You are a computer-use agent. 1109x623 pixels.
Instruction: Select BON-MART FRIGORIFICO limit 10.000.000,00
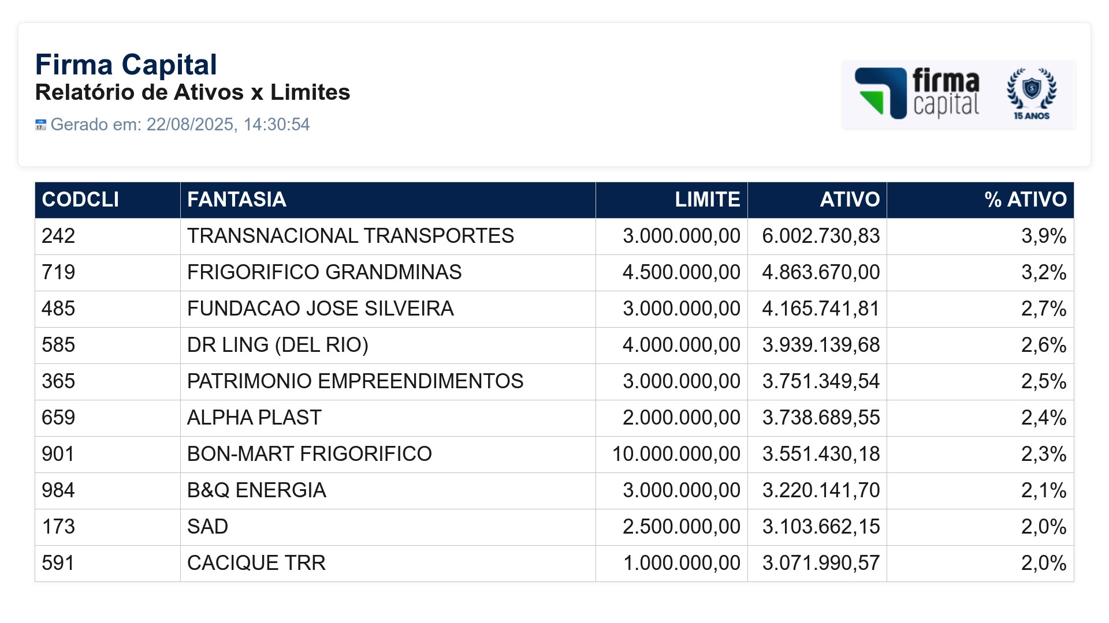(676, 454)
